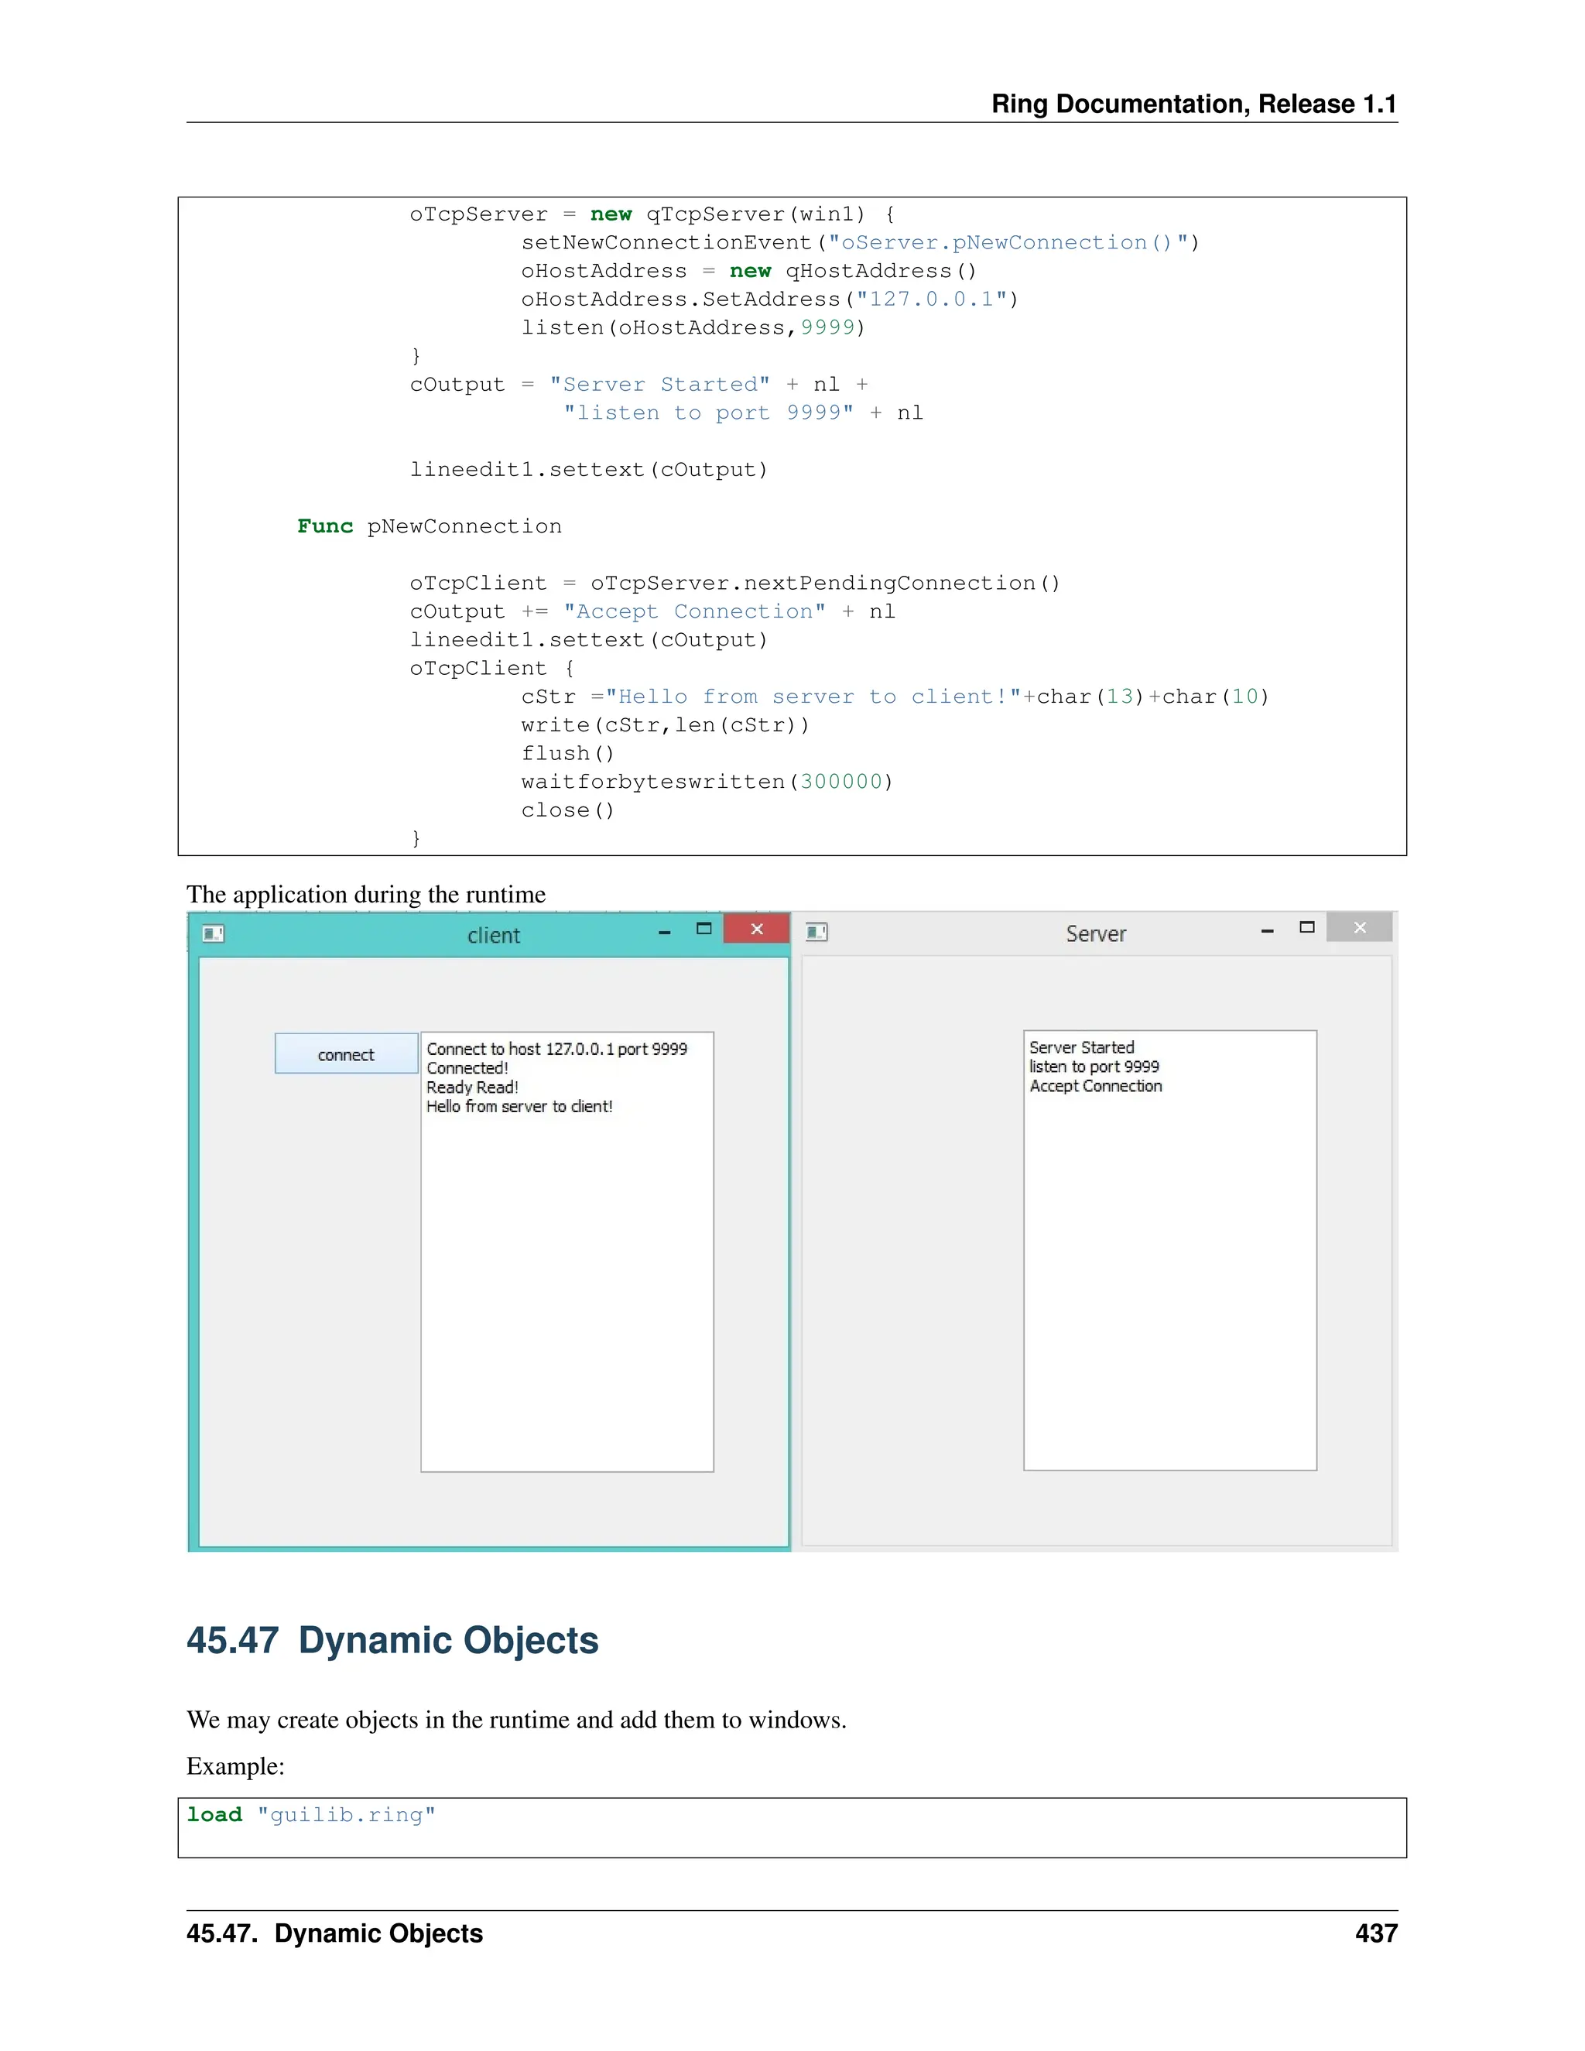Screen dimensions: 1585x2051
Task: Click the 'Accept Connection' line in Server
Action: [1095, 1086]
